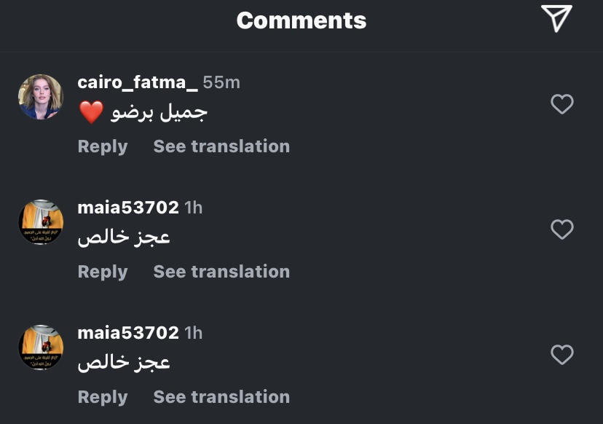Open cairo_fatma_ profile picture
603x424 pixels.
(41, 97)
